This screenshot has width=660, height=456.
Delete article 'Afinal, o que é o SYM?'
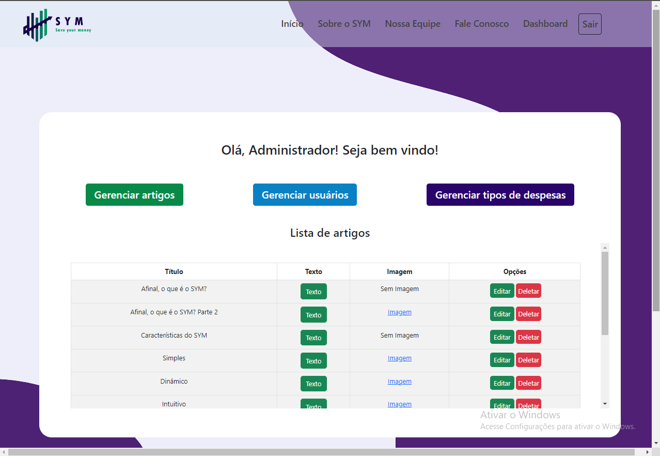[x=528, y=291]
